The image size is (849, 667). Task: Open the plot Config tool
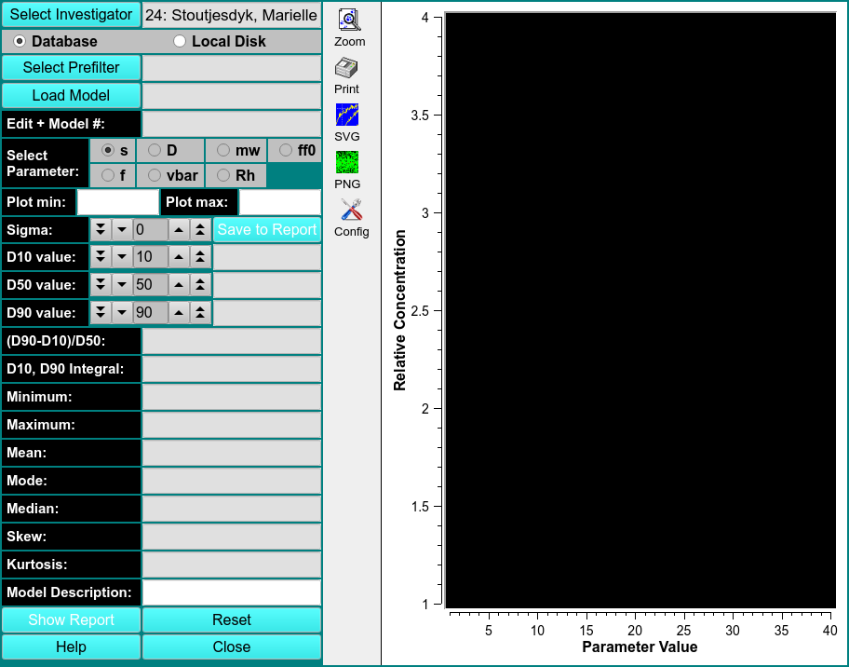[351, 211]
